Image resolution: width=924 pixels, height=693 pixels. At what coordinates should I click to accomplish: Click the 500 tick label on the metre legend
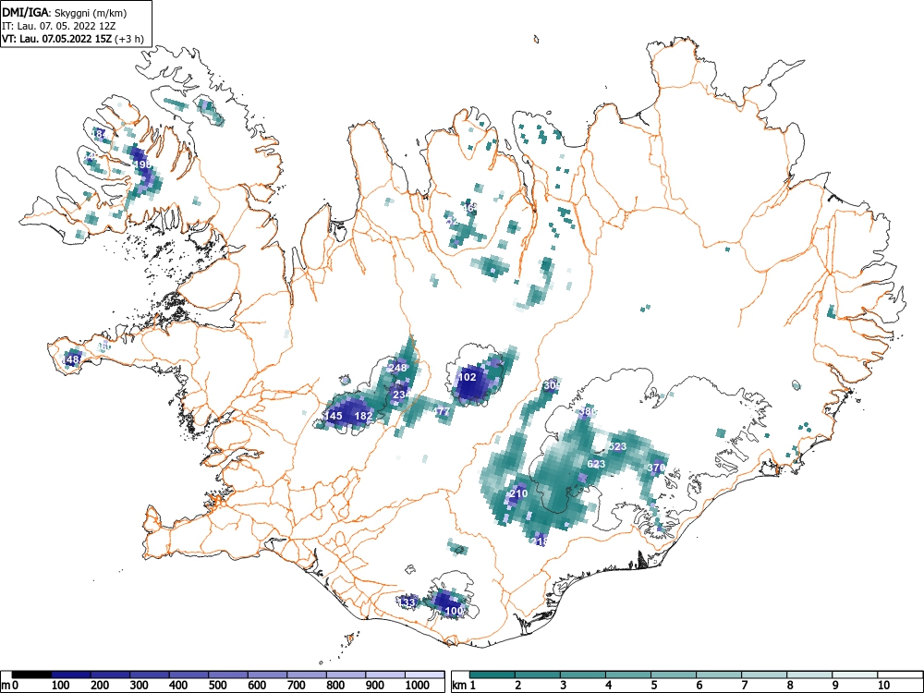[x=217, y=686]
